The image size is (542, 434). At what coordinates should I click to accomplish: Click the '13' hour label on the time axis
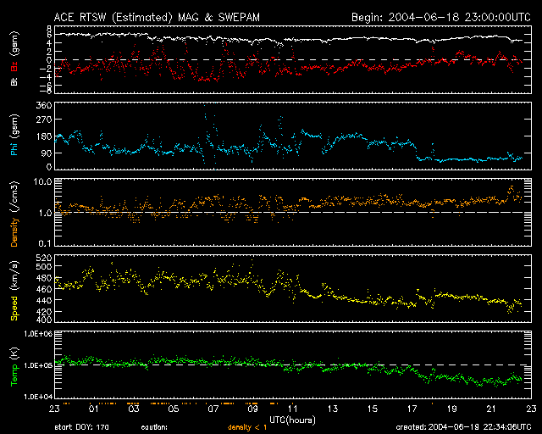333,409
